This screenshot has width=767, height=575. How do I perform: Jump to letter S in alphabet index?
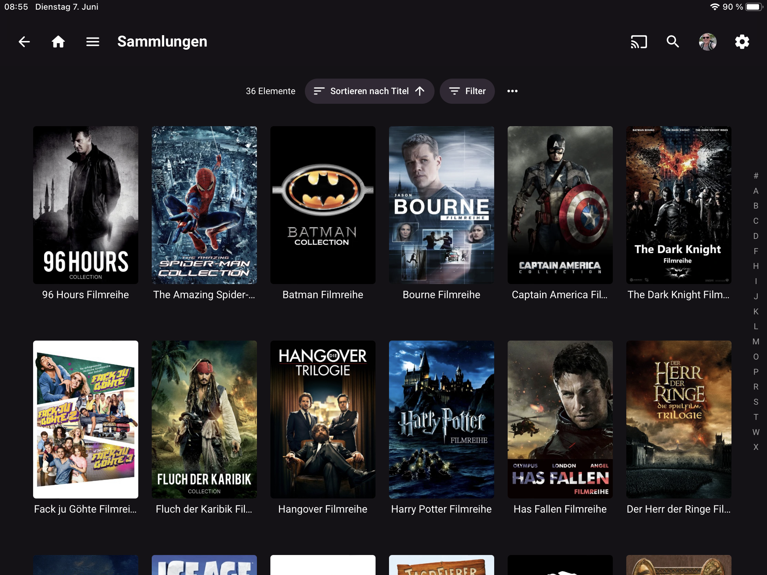(x=756, y=402)
